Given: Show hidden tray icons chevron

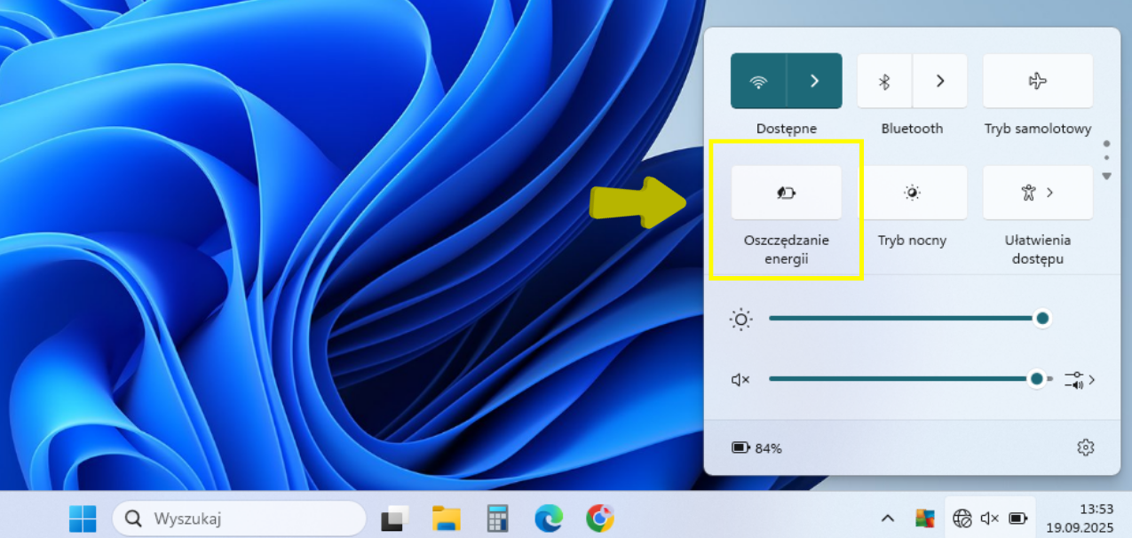Looking at the screenshot, I should [x=887, y=518].
